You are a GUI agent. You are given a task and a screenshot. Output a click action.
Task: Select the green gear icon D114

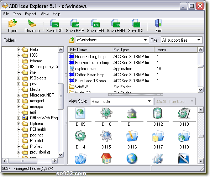pos(80,136)
